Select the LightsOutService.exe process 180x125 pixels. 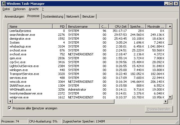pos(88,66)
